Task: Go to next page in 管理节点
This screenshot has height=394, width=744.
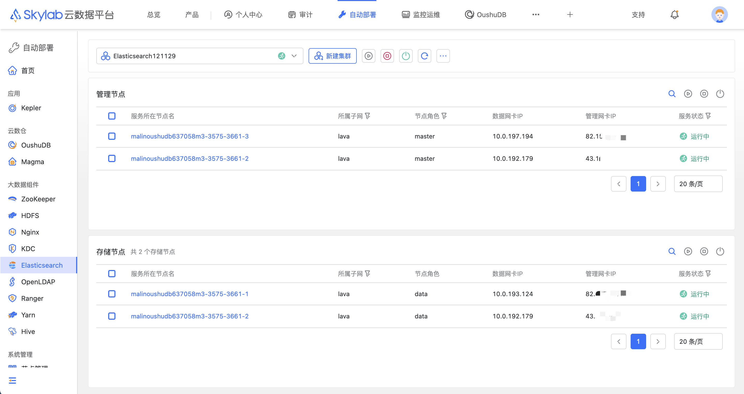Action: [658, 184]
